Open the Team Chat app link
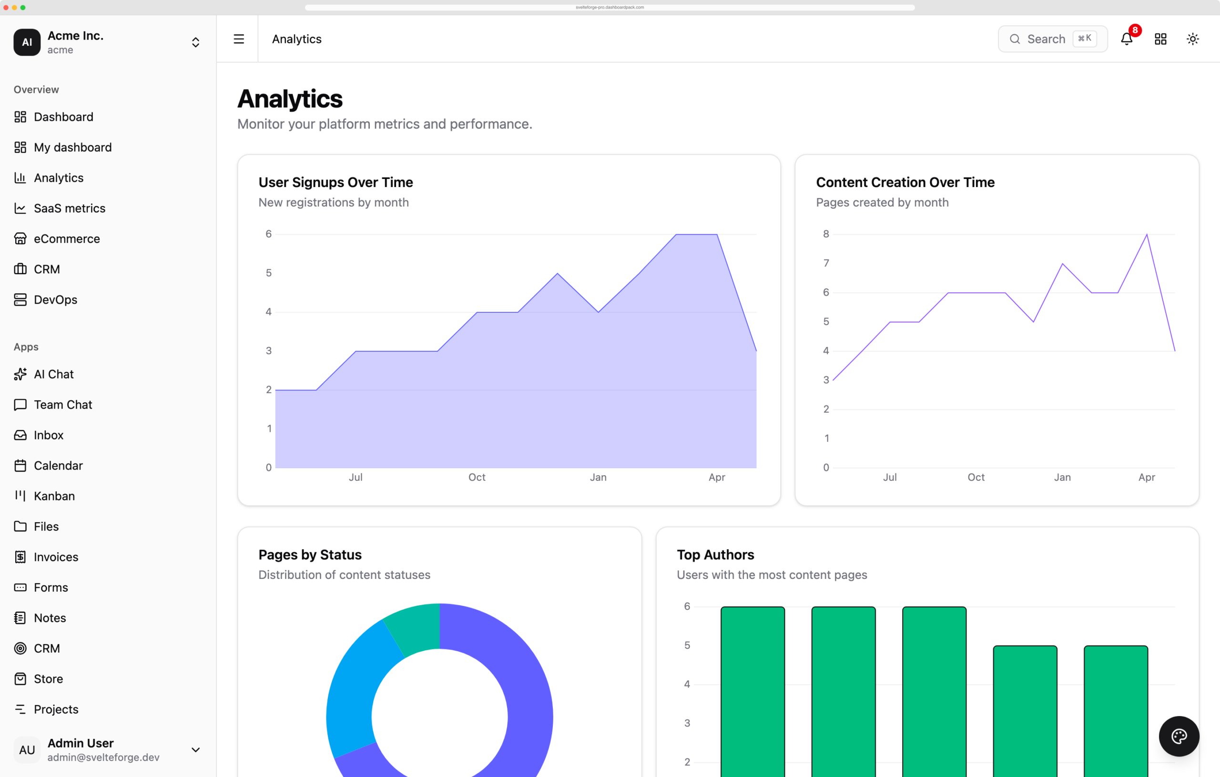The height and width of the screenshot is (777, 1220). coord(108,404)
